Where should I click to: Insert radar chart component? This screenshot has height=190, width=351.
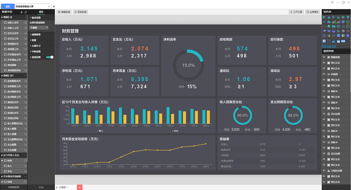(x=329, y=26)
